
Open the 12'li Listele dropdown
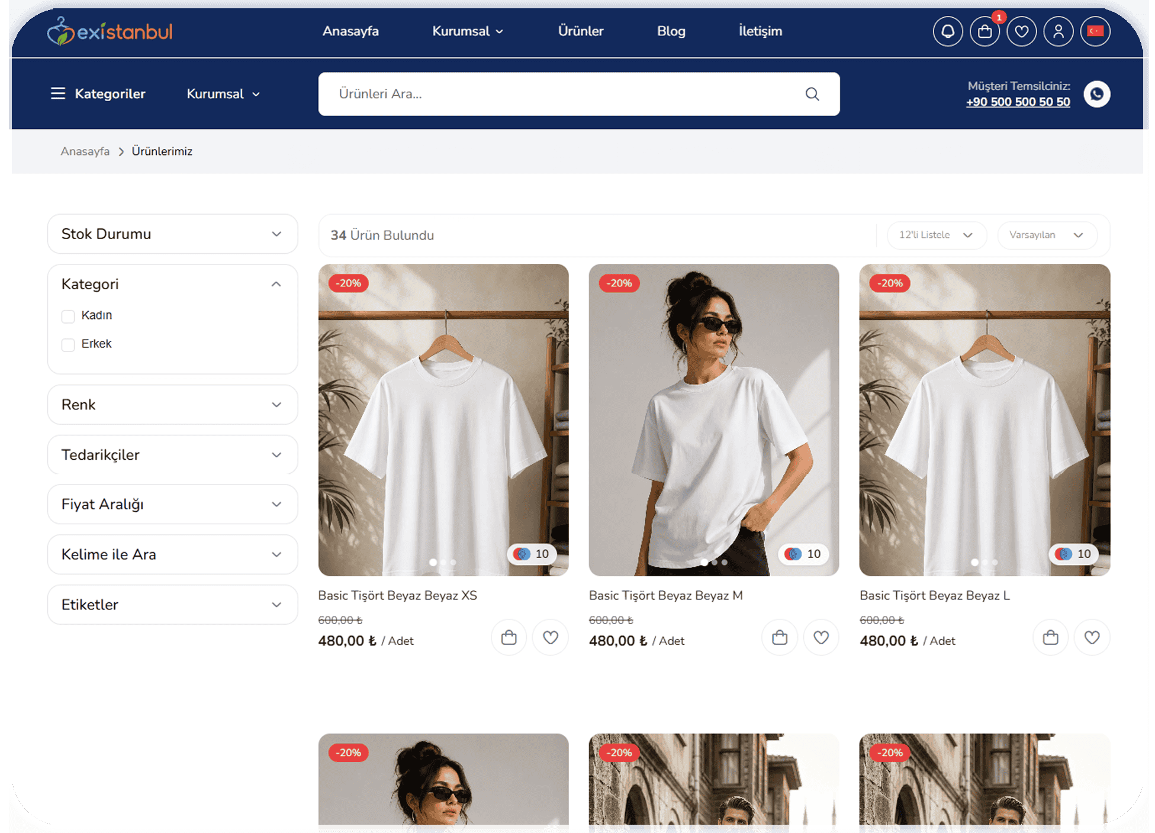click(937, 235)
